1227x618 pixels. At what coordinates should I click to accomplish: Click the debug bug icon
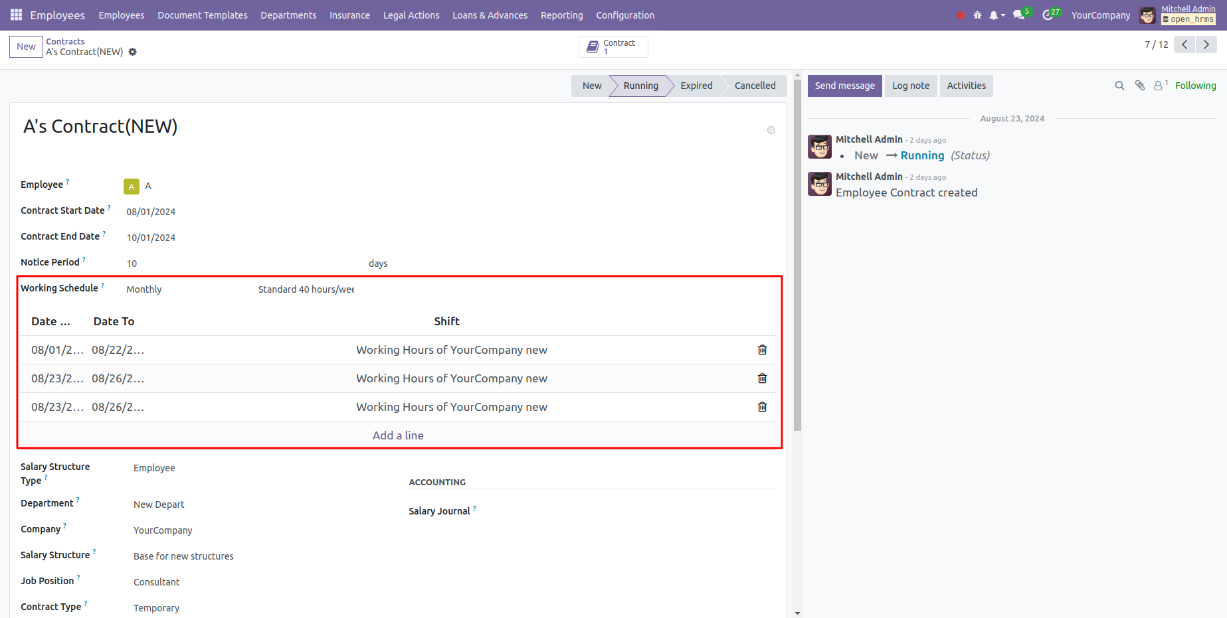pyautogui.click(x=977, y=15)
